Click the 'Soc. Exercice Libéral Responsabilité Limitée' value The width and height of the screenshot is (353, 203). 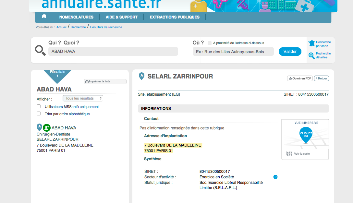[231, 185]
